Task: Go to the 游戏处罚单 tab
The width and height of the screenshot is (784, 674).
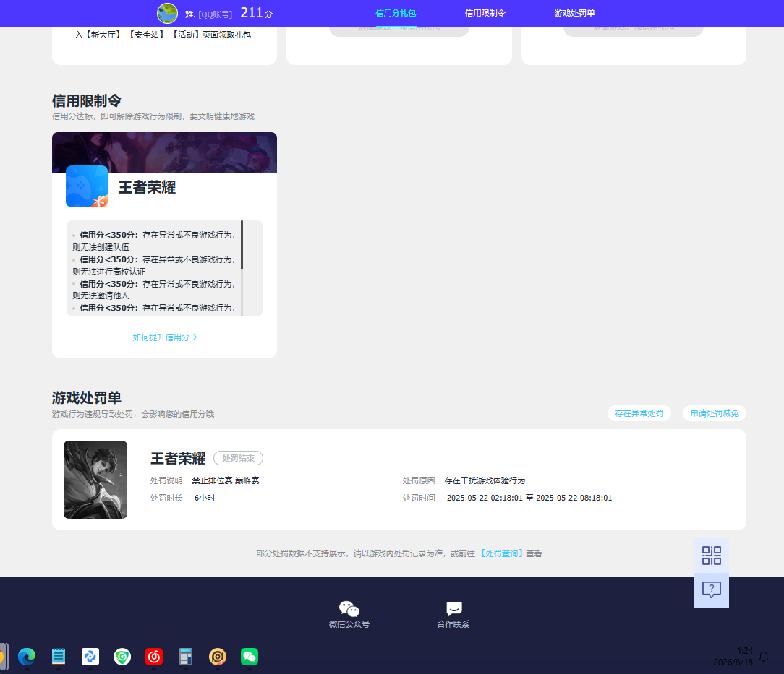Action: (x=574, y=13)
